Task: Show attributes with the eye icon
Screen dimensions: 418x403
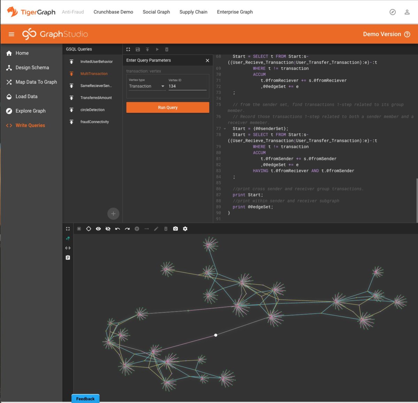Action: point(98,228)
